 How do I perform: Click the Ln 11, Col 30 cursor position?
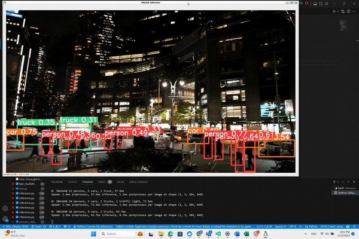pyautogui.click(x=264, y=226)
